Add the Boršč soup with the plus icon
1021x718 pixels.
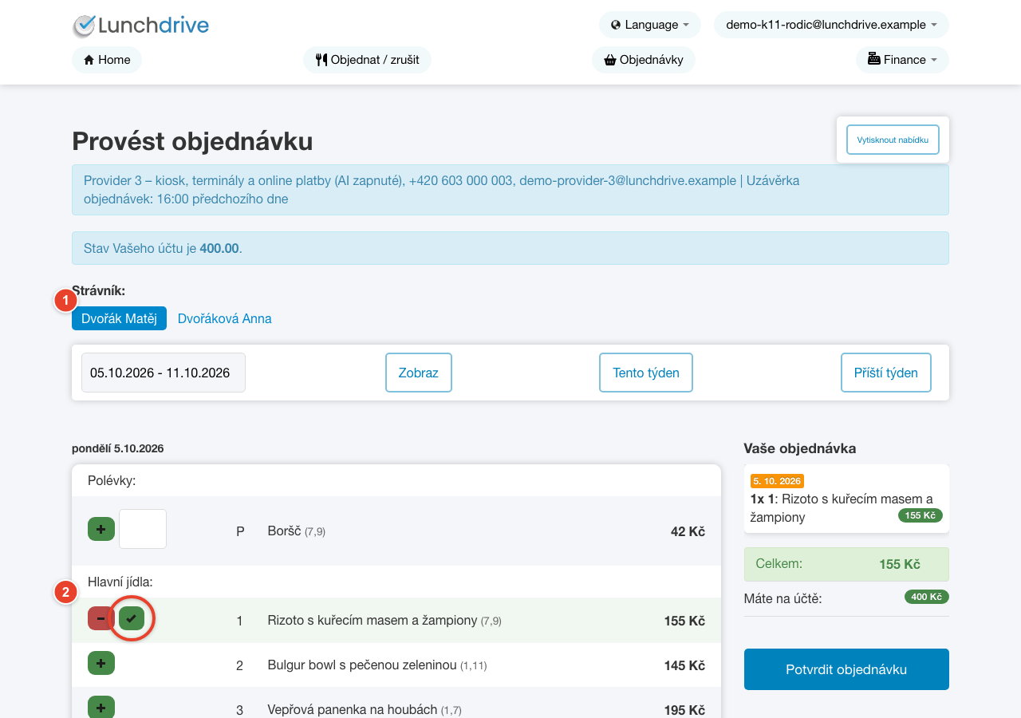101,529
